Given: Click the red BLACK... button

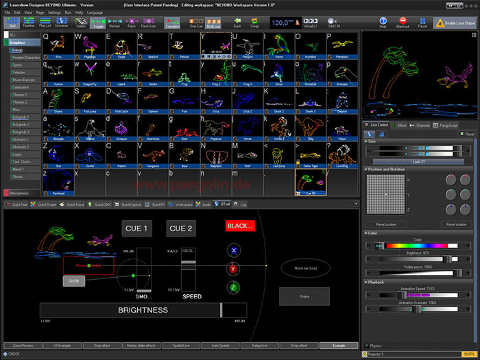Looking at the screenshot, I should click(x=240, y=226).
